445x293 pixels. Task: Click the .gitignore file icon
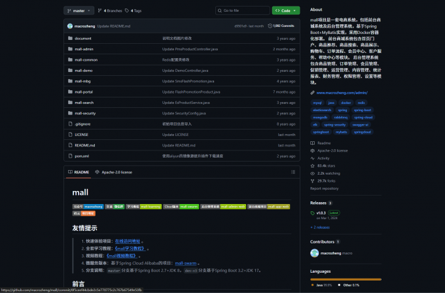click(70, 124)
